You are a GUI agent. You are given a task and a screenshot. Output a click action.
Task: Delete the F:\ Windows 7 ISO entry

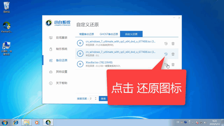point(173,43)
